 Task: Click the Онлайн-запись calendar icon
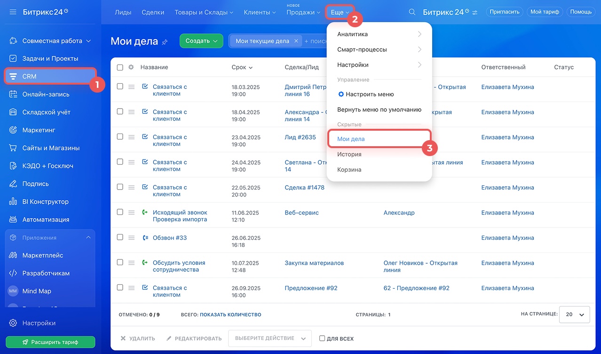click(13, 94)
